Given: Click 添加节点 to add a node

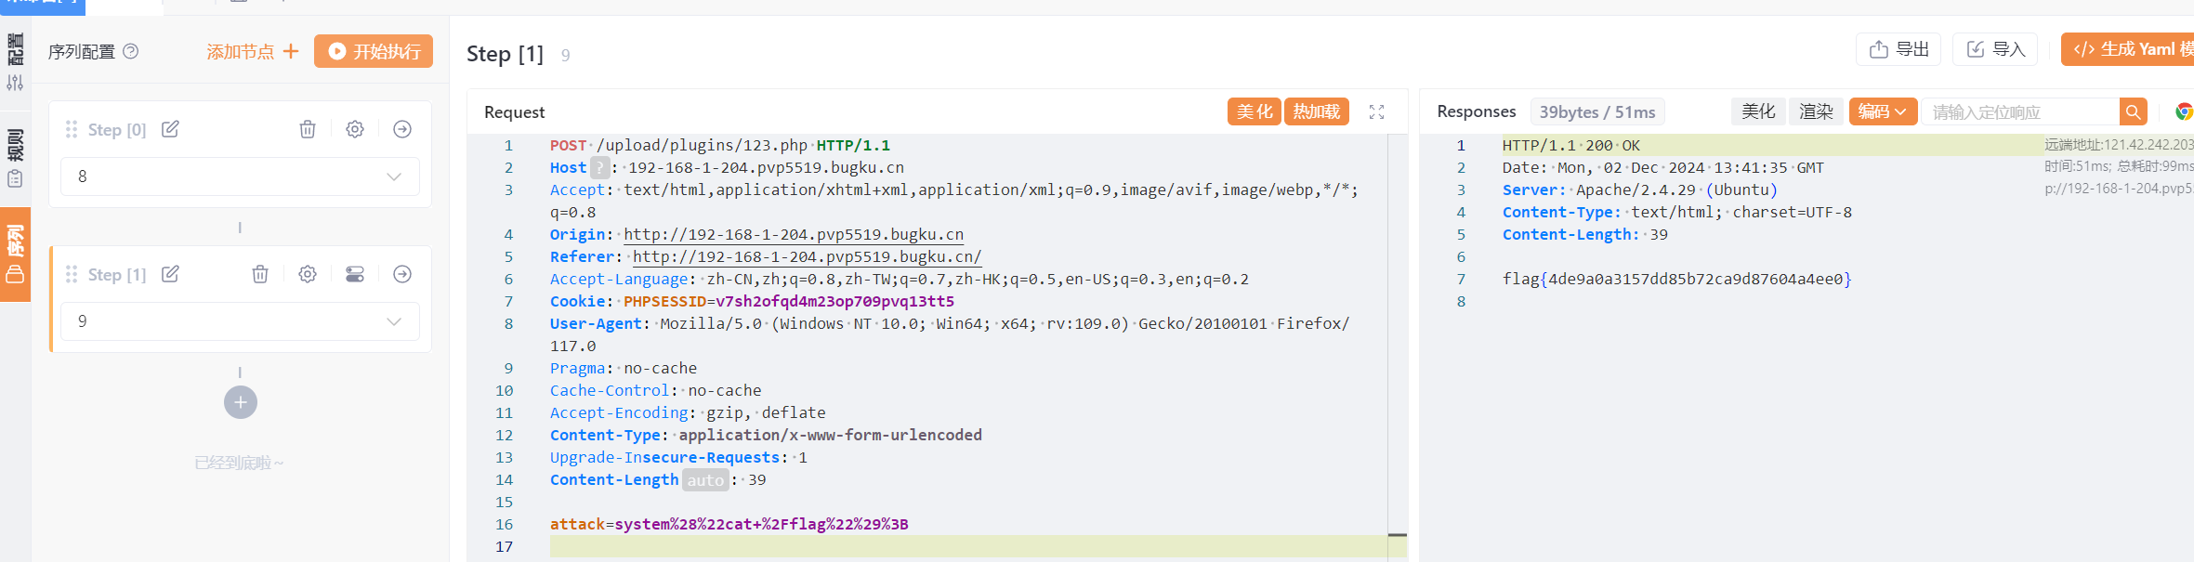Looking at the screenshot, I should pos(253,51).
